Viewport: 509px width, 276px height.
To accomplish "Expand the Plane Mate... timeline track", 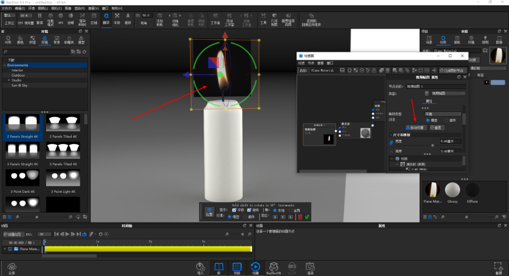I will pos(5,249).
